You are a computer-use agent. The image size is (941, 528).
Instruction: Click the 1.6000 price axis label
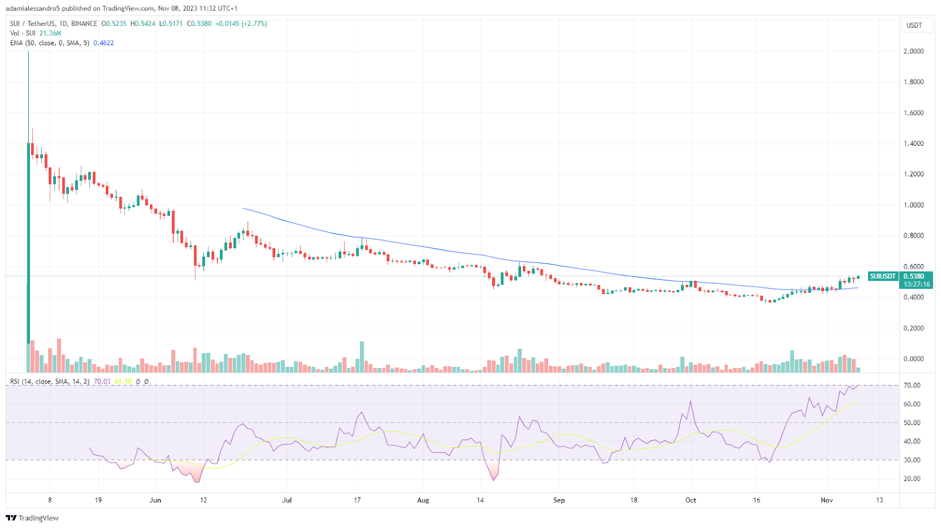click(913, 113)
